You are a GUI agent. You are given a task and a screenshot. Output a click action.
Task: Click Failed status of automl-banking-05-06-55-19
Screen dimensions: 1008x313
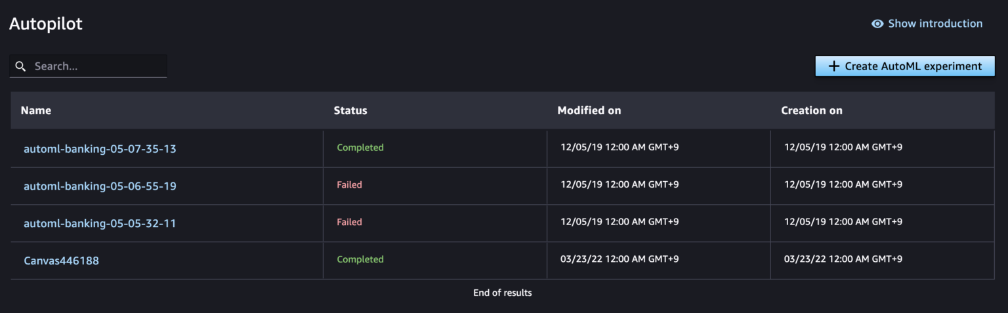click(350, 186)
